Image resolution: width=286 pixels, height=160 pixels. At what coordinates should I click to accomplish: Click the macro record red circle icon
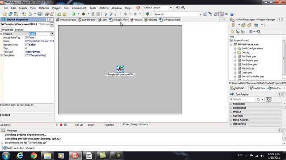coord(61,125)
